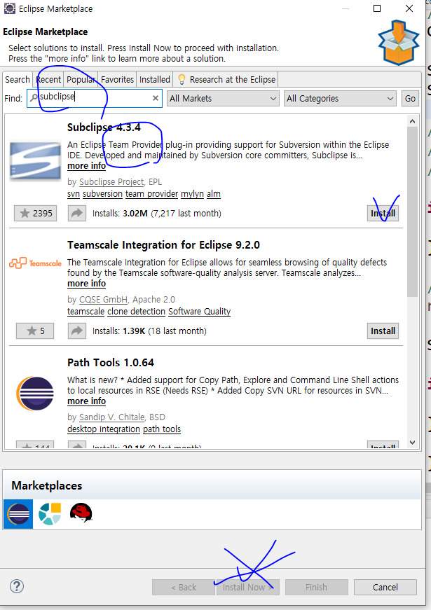The image size is (431, 610).
Task: Click the Software Quality tag link
Action: pos(199,311)
